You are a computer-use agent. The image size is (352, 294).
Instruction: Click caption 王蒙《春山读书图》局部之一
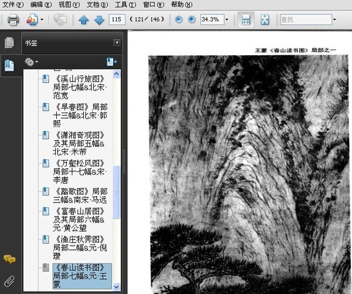pos(296,50)
